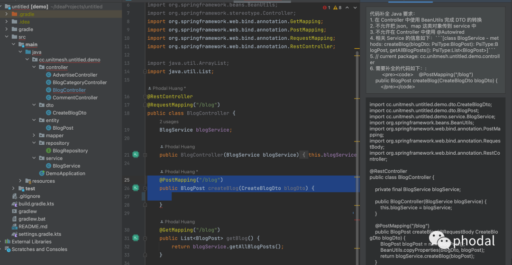Open BlogService class

[x=66, y=166]
